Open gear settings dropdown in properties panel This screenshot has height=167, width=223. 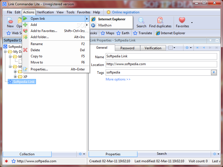[189, 48]
